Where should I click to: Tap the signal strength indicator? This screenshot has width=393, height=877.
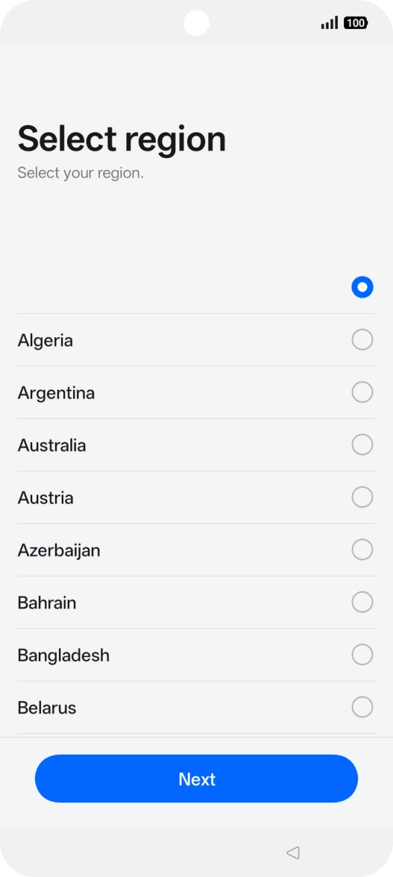(x=329, y=22)
